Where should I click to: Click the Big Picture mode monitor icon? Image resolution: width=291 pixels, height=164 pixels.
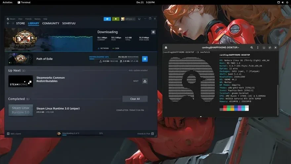tap(139, 19)
